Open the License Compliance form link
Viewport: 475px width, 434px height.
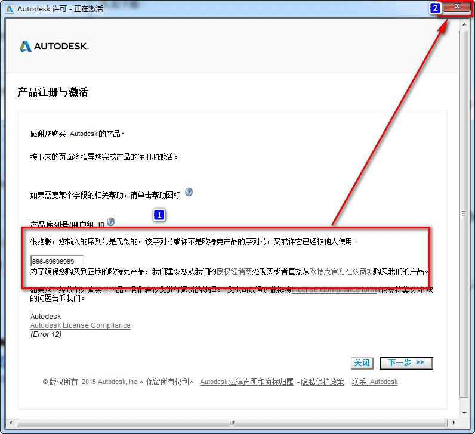tap(334, 290)
